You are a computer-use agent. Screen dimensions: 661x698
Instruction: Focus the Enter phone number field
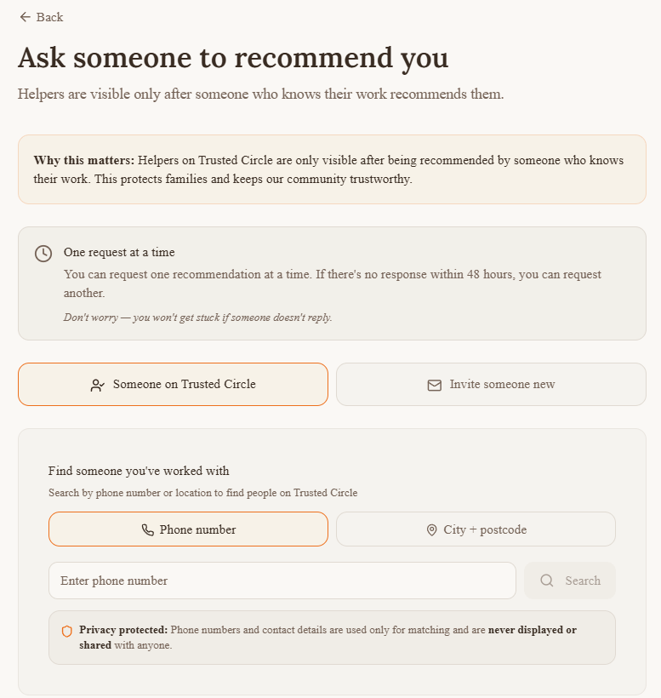tap(282, 581)
